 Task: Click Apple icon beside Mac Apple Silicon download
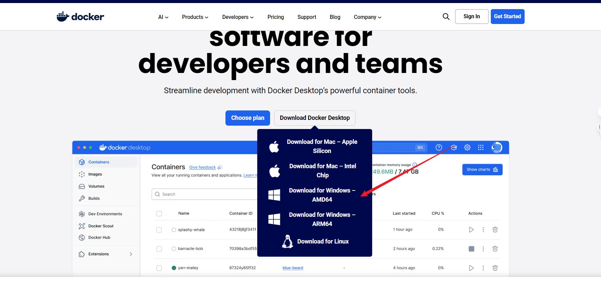(x=274, y=147)
